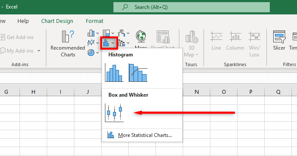Select column I header
Screen dimensions: 297x156
pos(60,92)
